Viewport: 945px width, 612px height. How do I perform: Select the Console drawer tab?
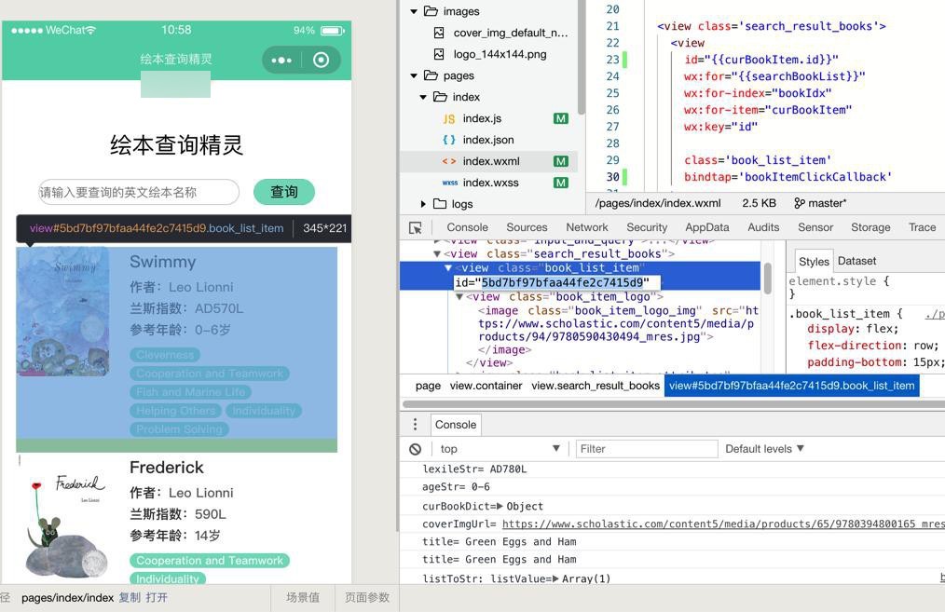[456, 425]
